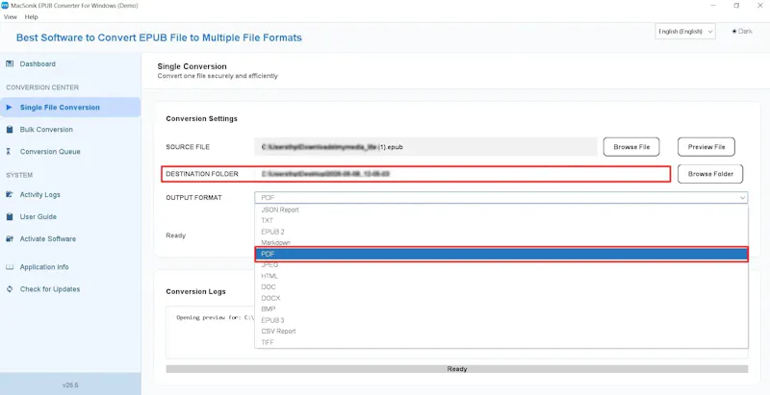Click the Conversion Logs text area
Image resolution: width=770 pixels, height=395 pixels.
(x=456, y=333)
